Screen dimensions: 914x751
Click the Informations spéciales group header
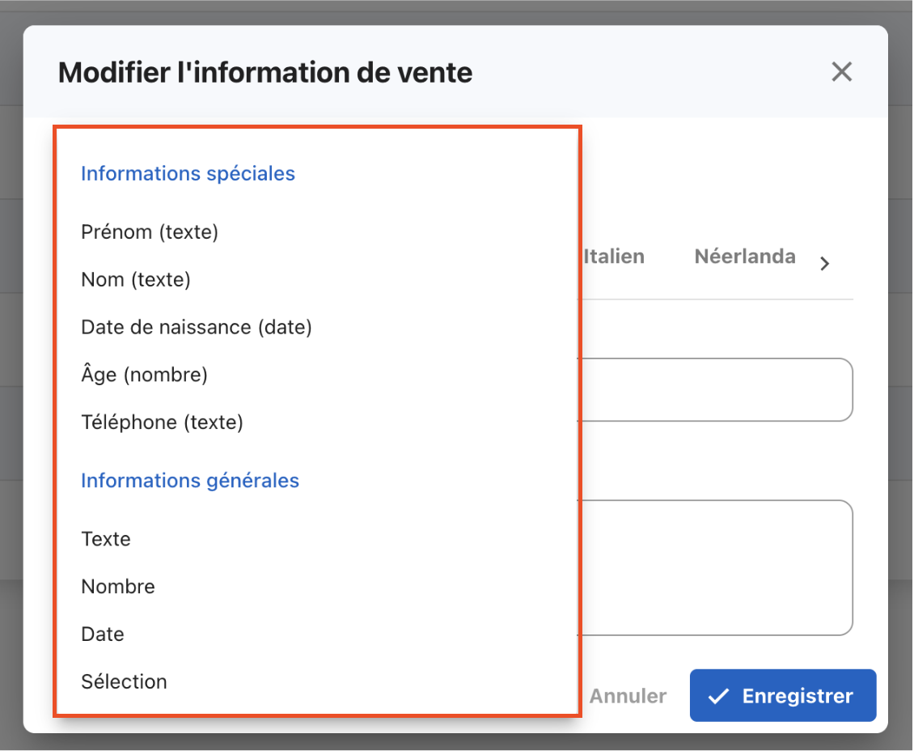point(188,174)
